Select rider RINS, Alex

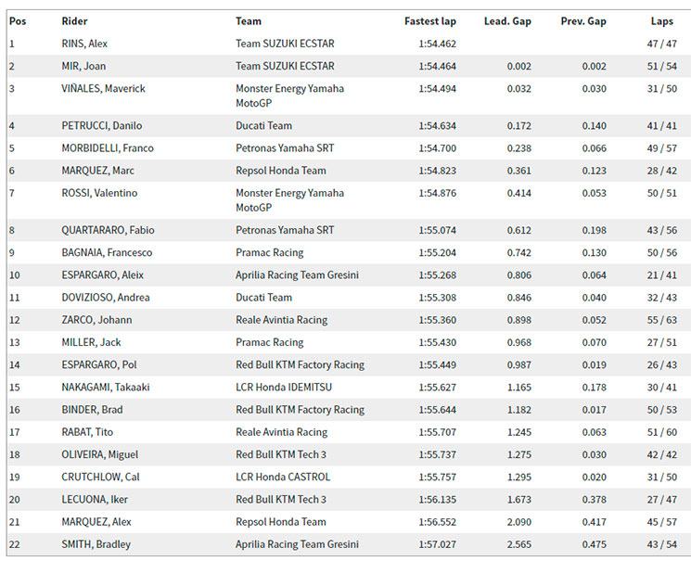click(x=84, y=44)
